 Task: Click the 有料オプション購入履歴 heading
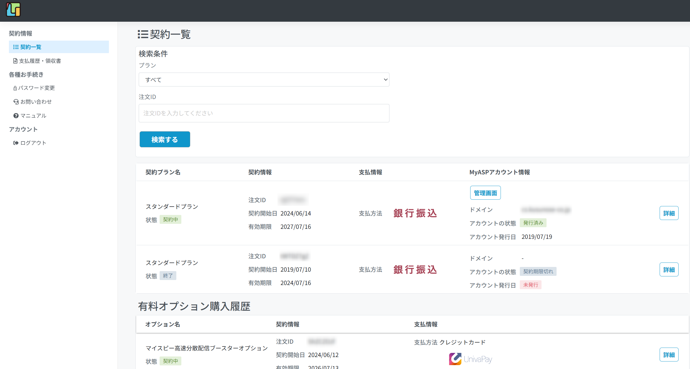[194, 306]
